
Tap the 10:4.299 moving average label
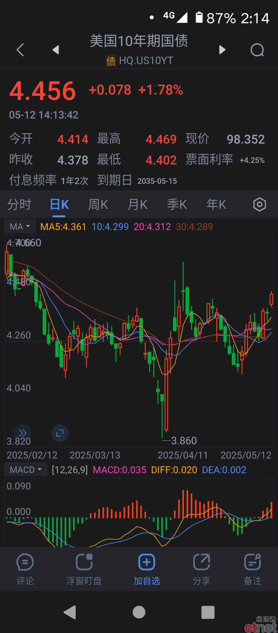point(110,227)
